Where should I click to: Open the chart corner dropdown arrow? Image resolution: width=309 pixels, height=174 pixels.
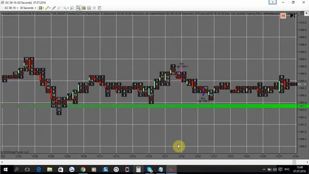(306, 14)
